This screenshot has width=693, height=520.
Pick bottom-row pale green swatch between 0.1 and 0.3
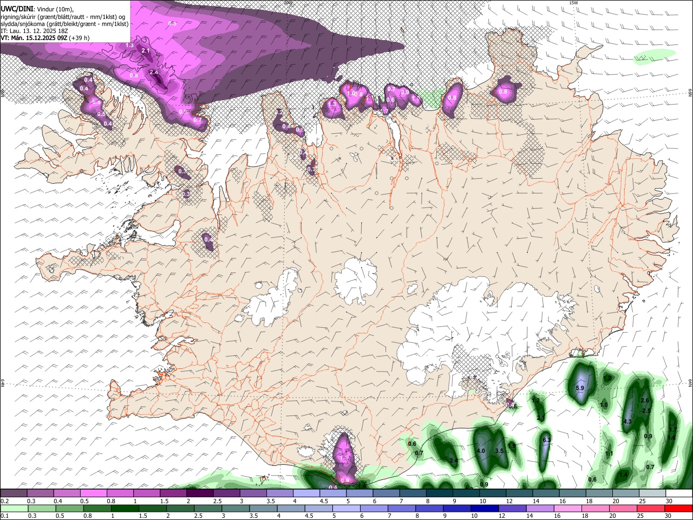pos(14,508)
